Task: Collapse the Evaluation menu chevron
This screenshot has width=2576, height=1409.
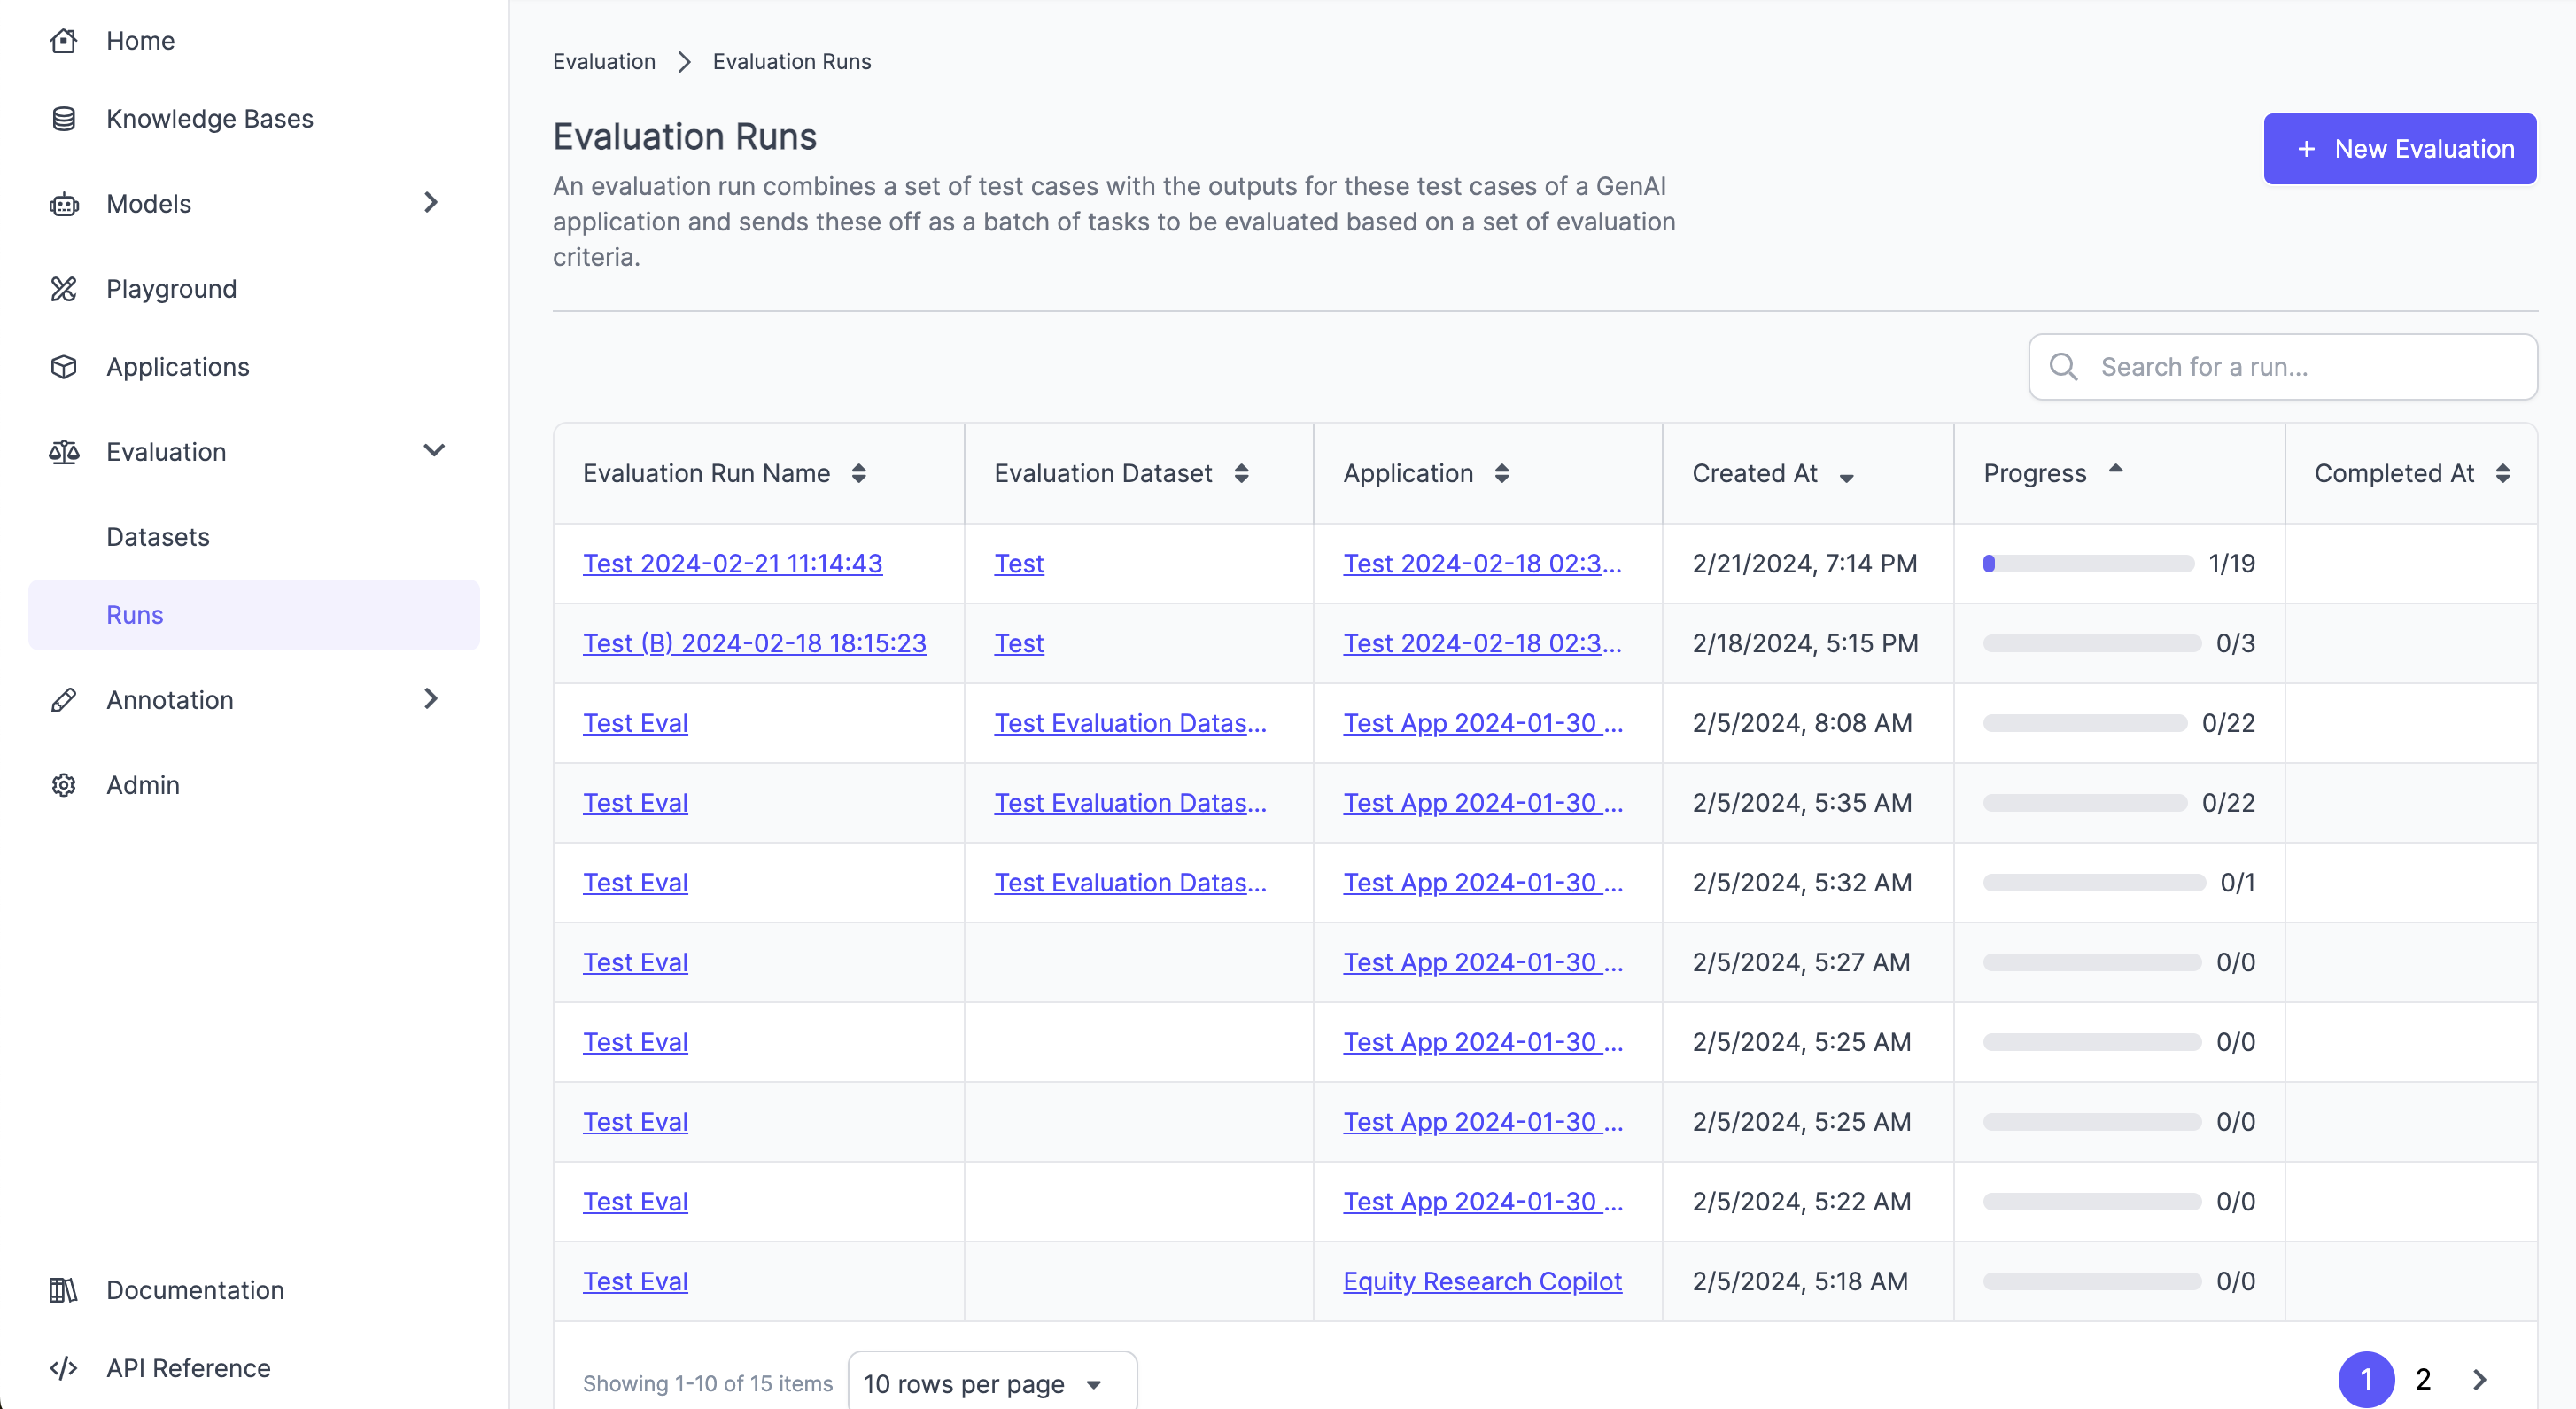Action: click(434, 450)
